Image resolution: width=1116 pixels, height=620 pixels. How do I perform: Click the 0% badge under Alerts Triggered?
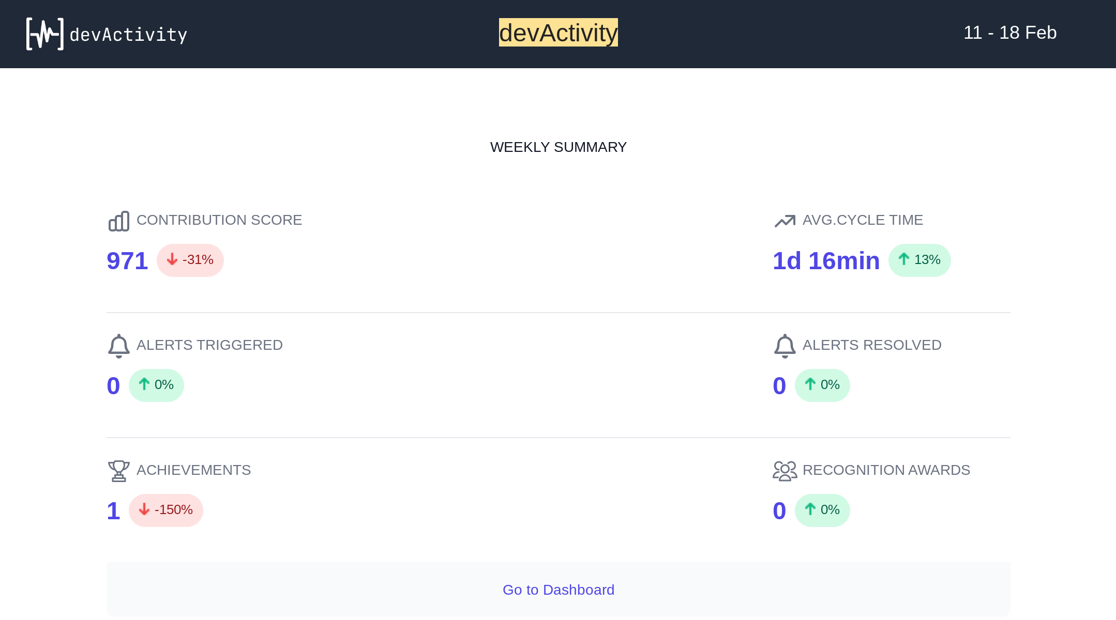tap(156, 385)
